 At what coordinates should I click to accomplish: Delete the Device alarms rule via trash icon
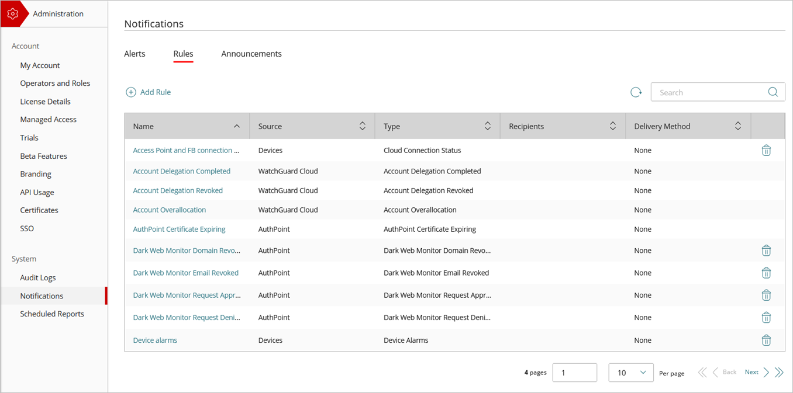click(x=766, y=340)
